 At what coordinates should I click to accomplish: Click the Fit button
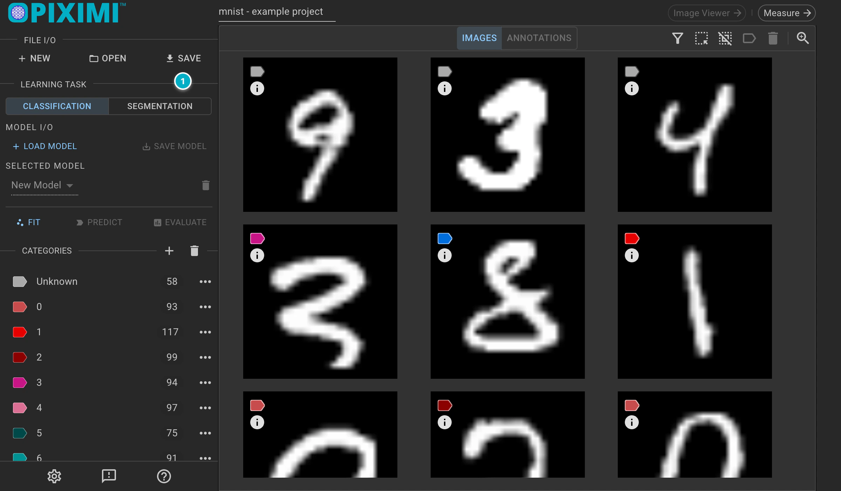point(29,222)
